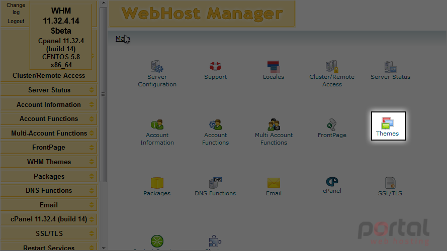Click the puzzle-piece Plugins icon
This screenshot has height=251, width=447.
215,241
